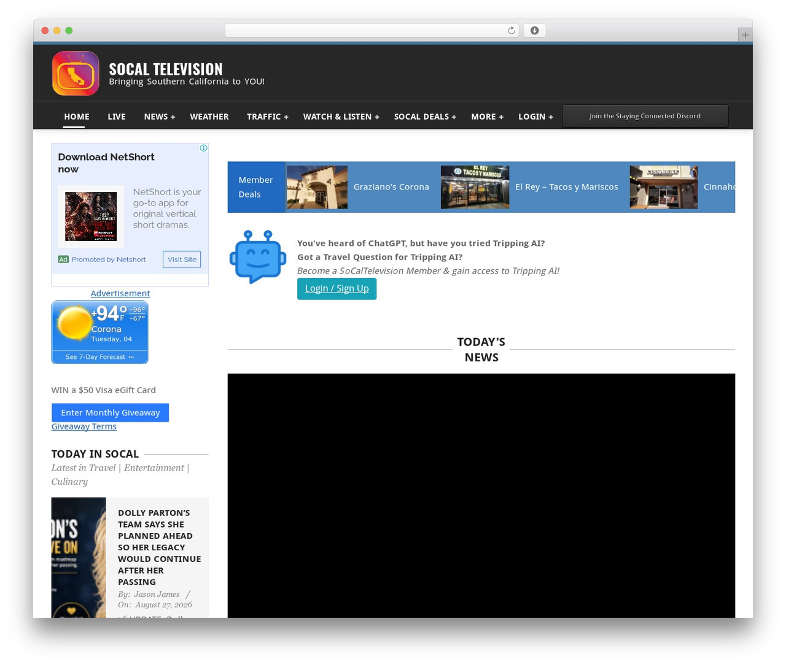Open the Dolly Parton legacy headline
Image resolution: width=786 pixels, height=665 pixels.
[x=160, y=547]
